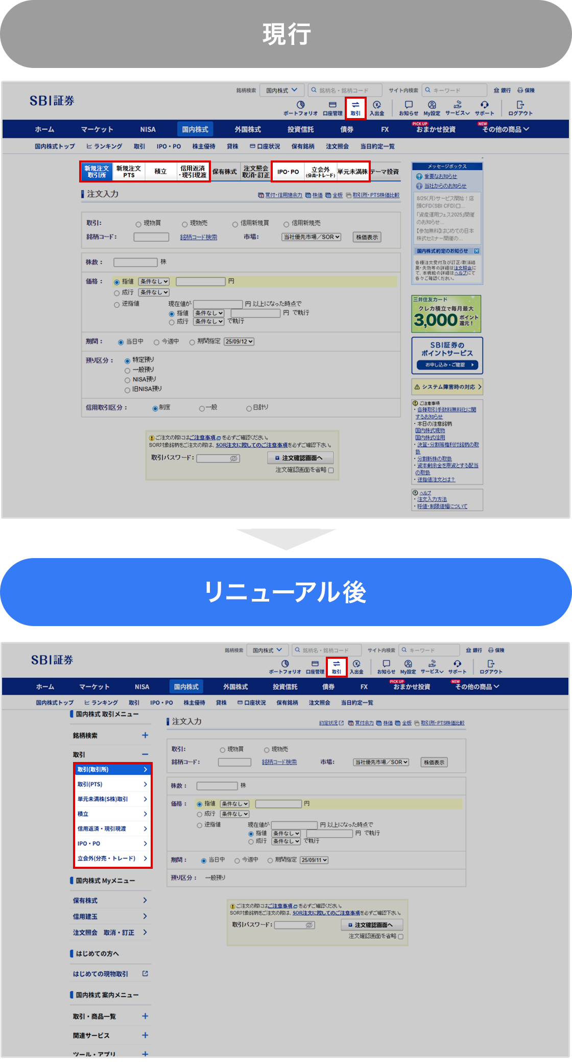The height and width of the screenshot is (1062, 572).
Task: Click 銀行 icon link in リニューアル後 header
Action: click(474, 650)
